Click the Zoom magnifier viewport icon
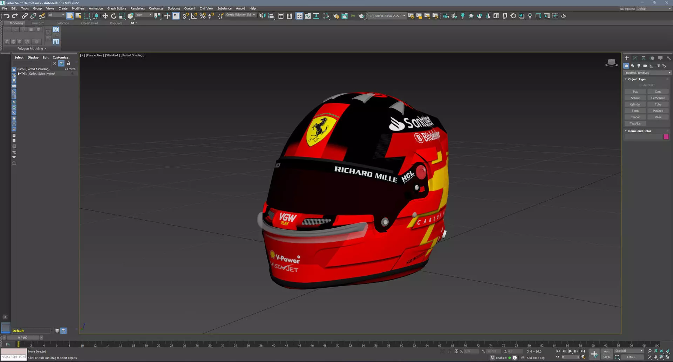The width and height of the screenshot is (673, 362). point(650,351)
